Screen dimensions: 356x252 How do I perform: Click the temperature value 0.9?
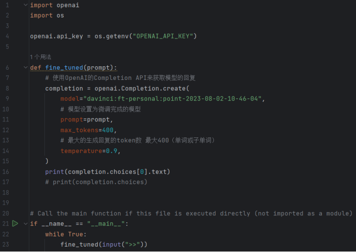[111, 151]
